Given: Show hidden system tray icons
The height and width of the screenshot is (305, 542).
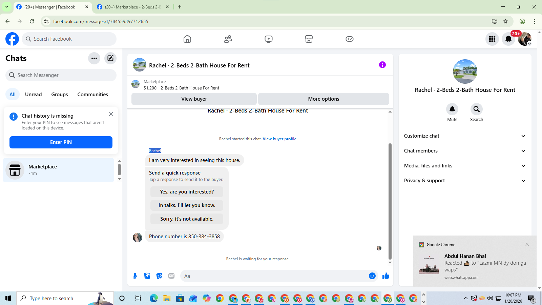Looking at the screenshot, I should (x=466, y=298).
